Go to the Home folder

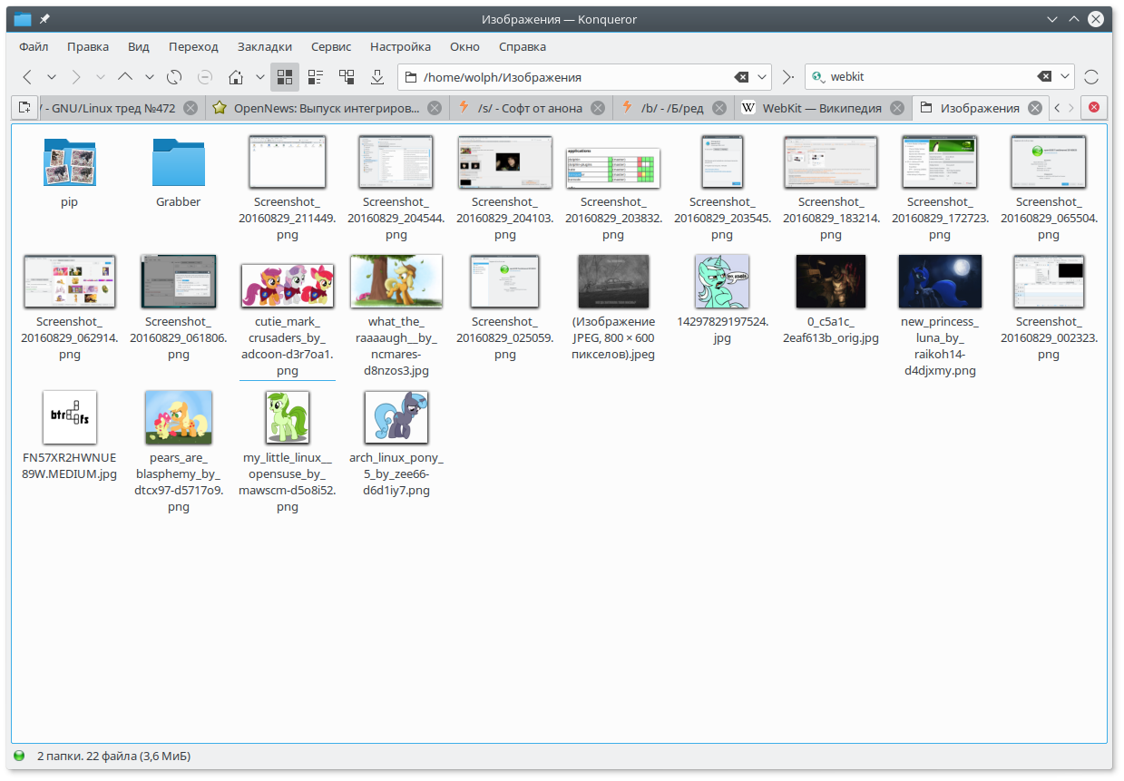point(236,77)
